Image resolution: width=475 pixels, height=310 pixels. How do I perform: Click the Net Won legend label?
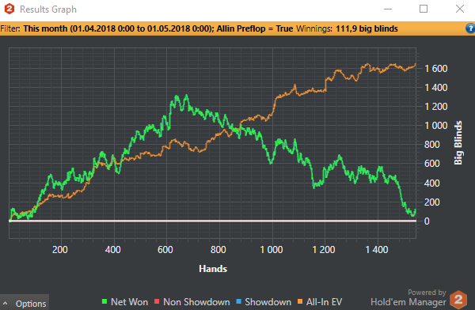129,302
